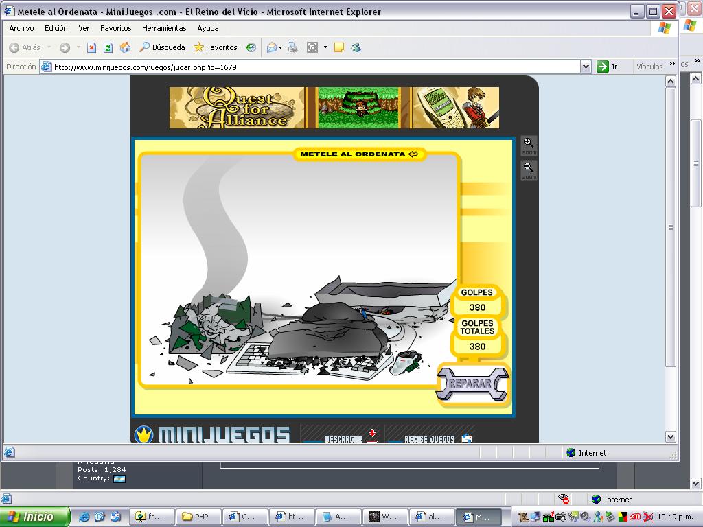Expand the Mail options dropdown arrow
Viewport: 703px width, 527px height.
[x=281, y=47]
